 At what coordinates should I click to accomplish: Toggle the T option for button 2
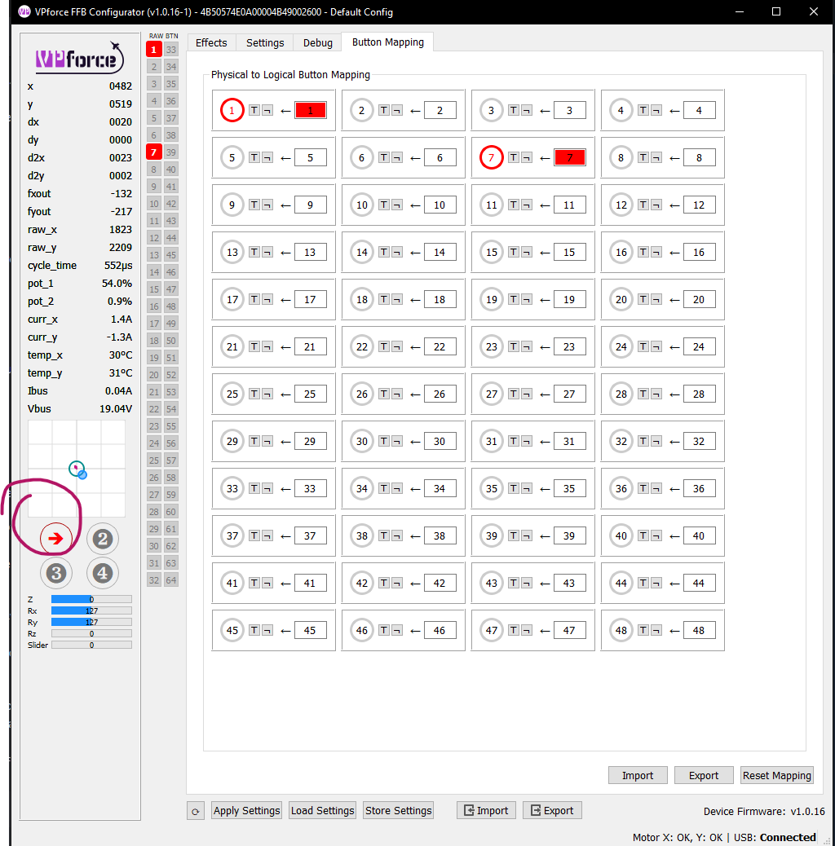click(x=384, y=111)
